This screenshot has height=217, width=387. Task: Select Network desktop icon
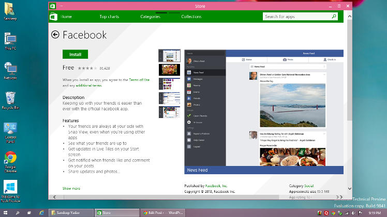(x=10, y=71)
